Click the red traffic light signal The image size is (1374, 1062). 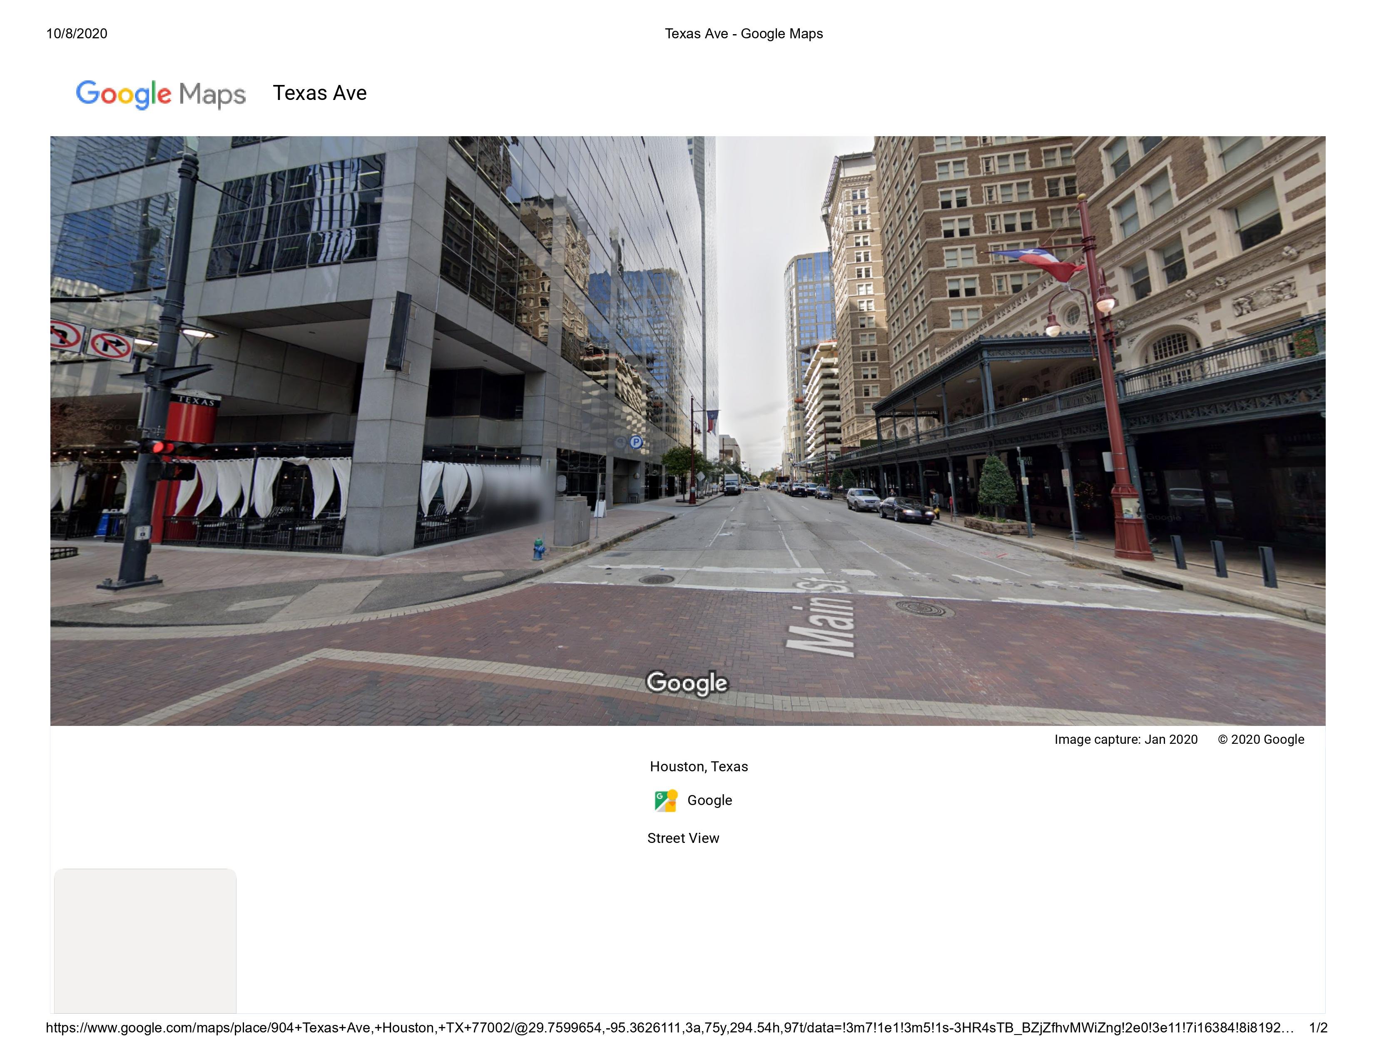pos(158,447)
